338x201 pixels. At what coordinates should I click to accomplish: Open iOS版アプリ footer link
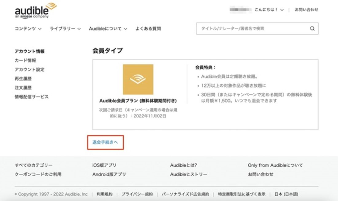104,165
